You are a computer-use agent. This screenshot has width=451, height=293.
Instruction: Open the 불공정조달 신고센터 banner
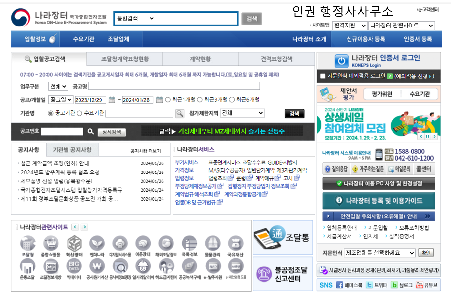click(x=283, y=274)
